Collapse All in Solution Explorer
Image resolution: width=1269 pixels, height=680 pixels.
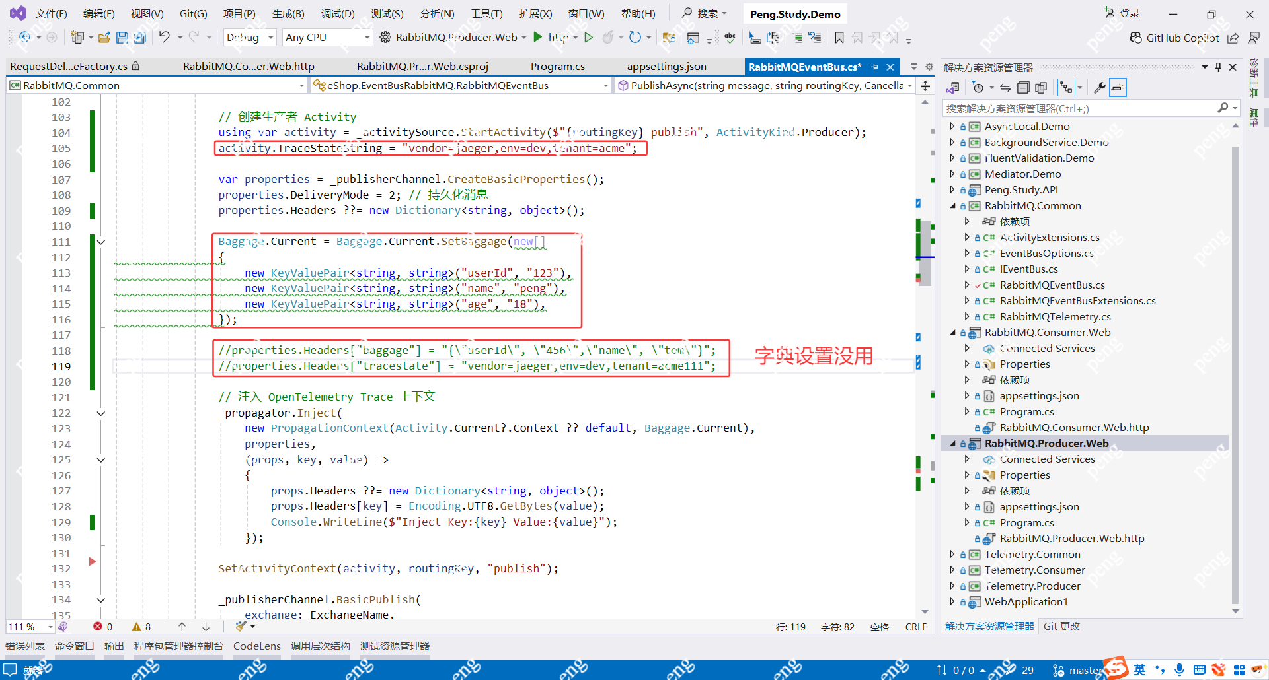(x=1023, y=87)
